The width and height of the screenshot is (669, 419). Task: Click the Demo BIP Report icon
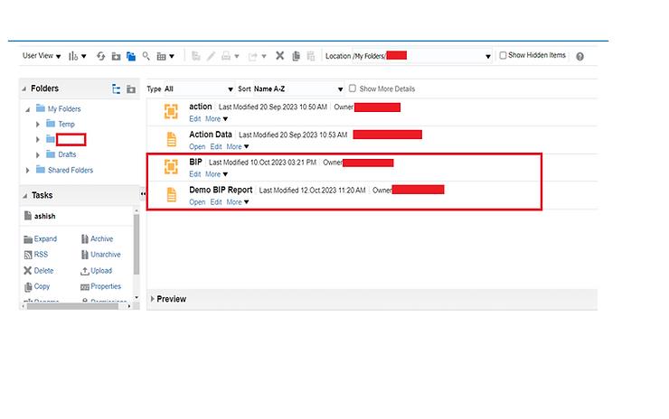click(x=171, y=195)
